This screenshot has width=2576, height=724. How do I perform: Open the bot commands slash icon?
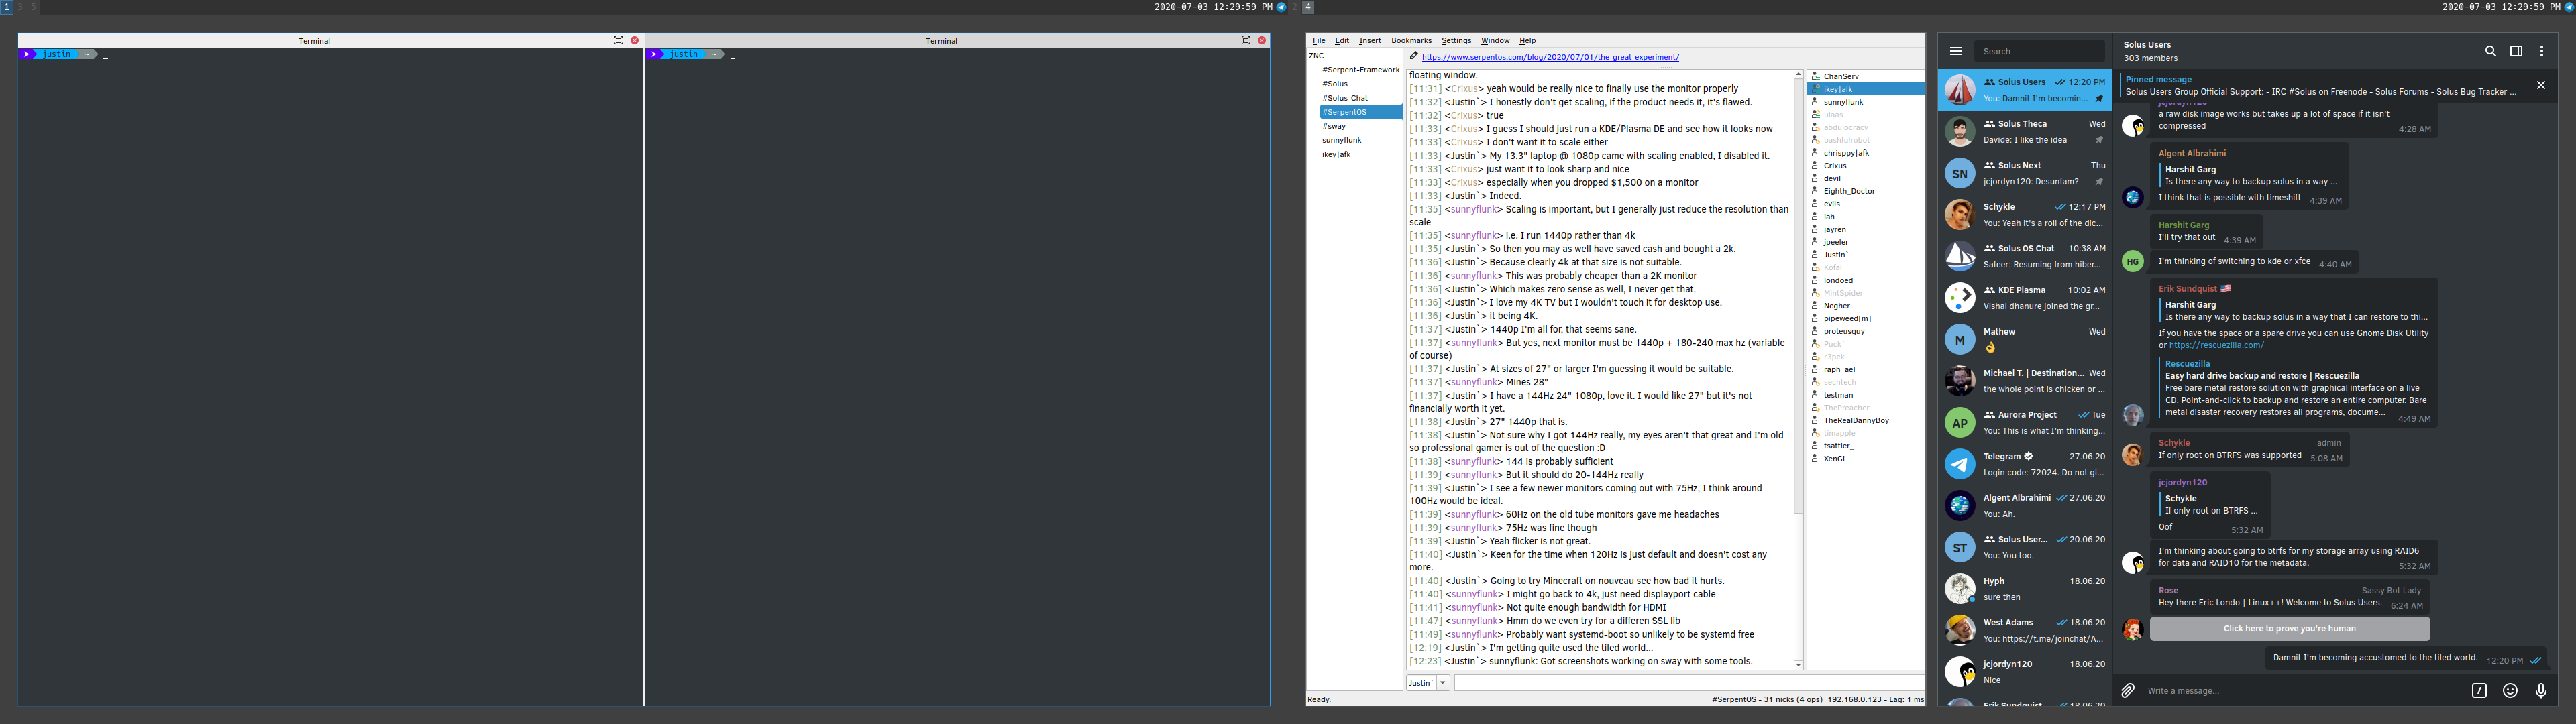point(2479,690)
